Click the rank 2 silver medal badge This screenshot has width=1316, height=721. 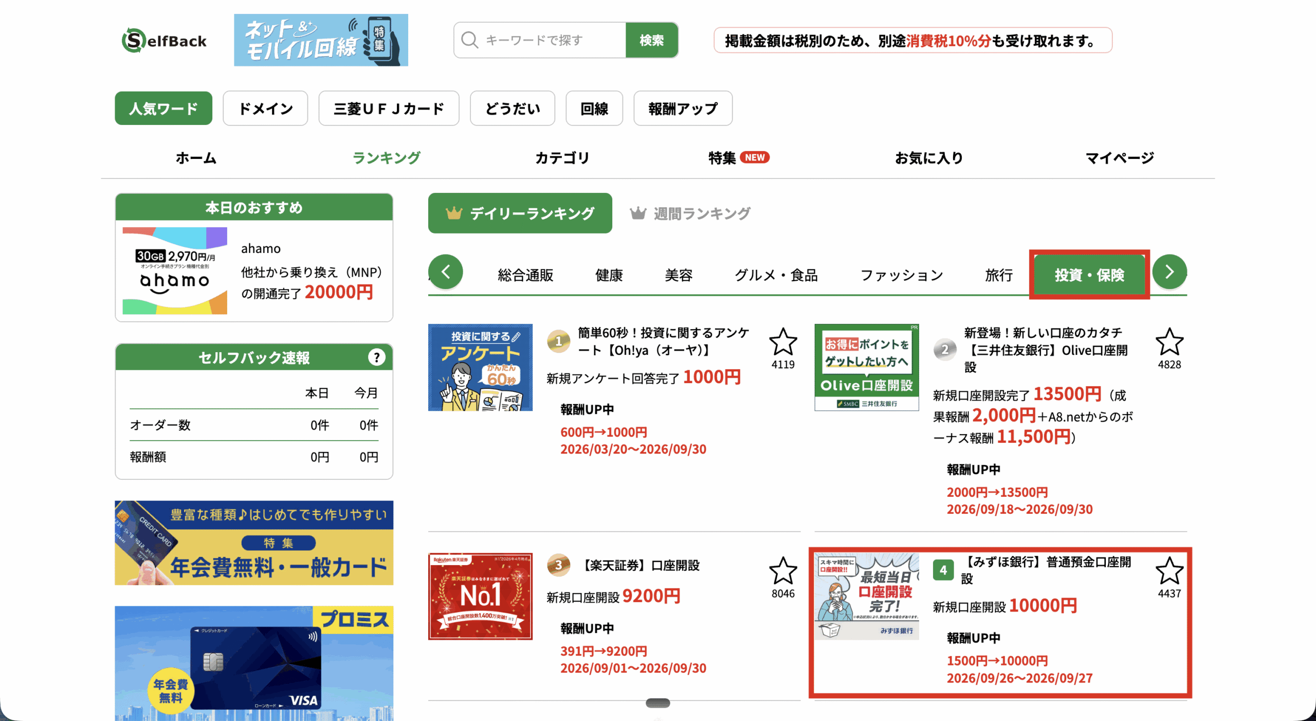coord(945,350)
